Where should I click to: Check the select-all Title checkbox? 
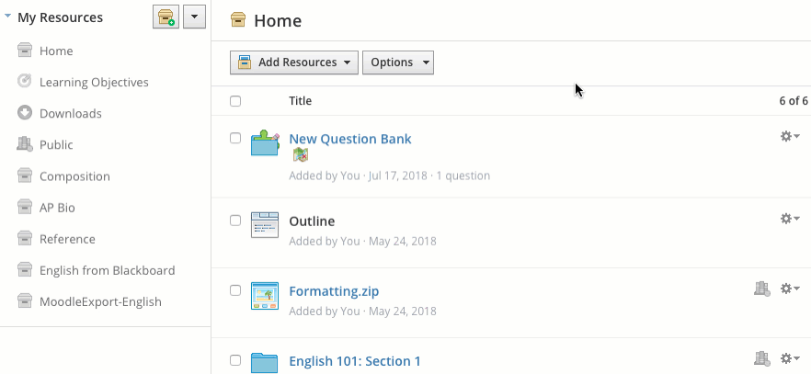pyautogui.click(x=235, y=101)
